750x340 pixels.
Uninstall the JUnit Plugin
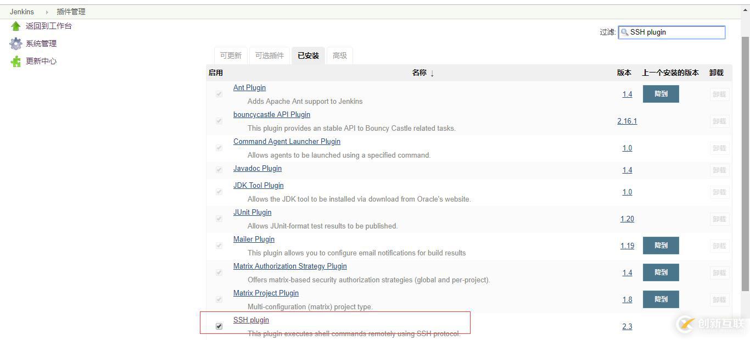click(719, 219)
